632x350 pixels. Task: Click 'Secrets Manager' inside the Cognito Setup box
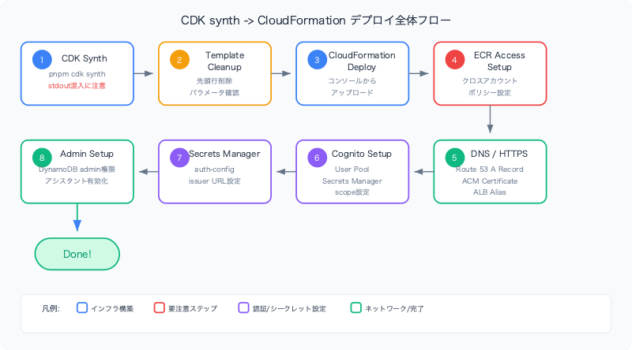click(352, 181)
